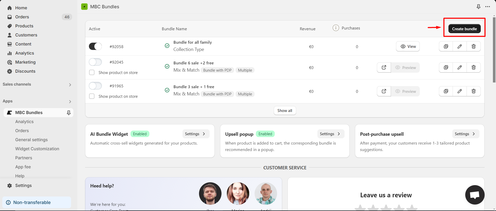Click Show all bundles button
Viewport: 496px width, 211px height.
click(x=285, y=111)
